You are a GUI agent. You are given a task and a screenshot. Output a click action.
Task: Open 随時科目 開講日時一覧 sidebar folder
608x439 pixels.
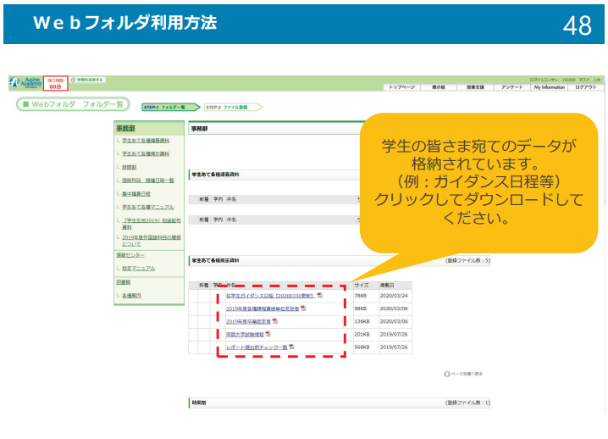click(x=147, y=181)
